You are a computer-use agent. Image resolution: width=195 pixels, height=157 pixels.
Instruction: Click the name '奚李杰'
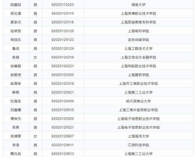click(x=16, y=22)
